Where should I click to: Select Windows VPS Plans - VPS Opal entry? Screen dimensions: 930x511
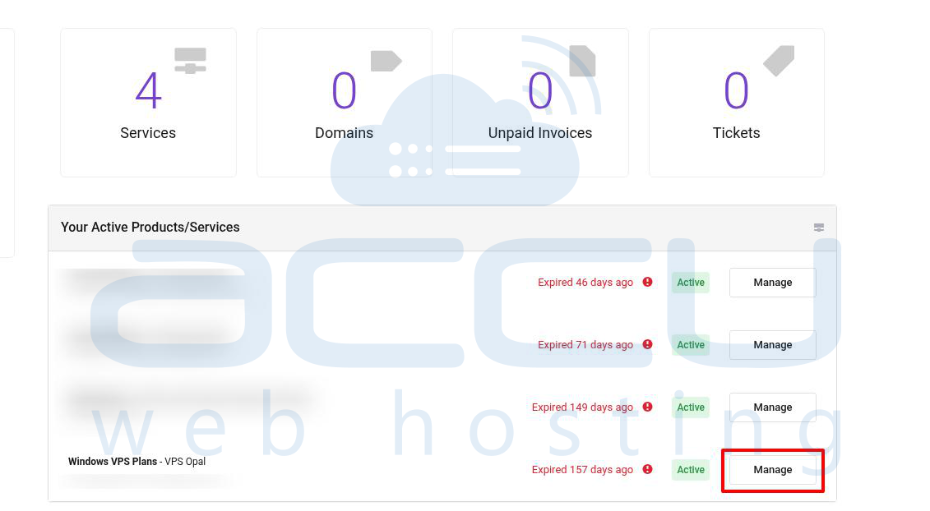coord(137,462)
